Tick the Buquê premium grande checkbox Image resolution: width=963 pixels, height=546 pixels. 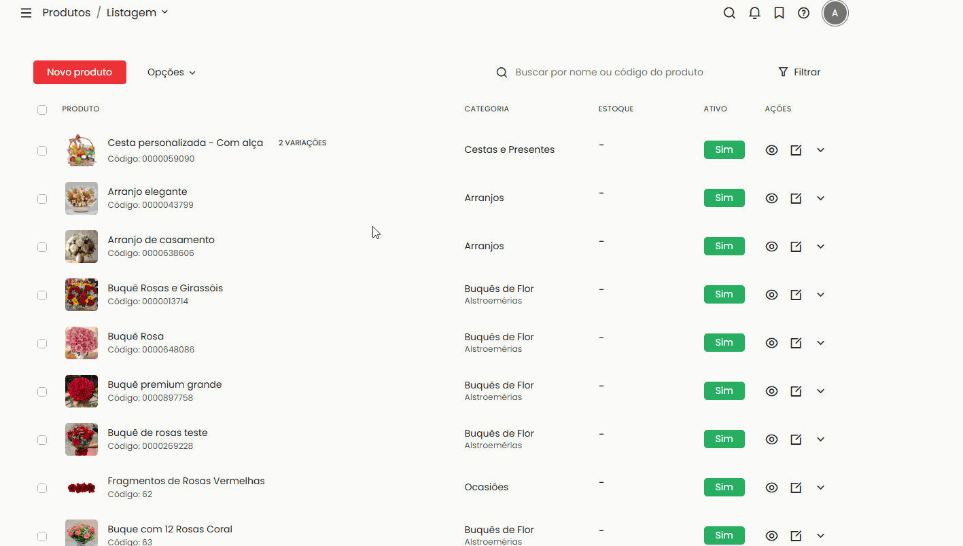pos(42,392)
